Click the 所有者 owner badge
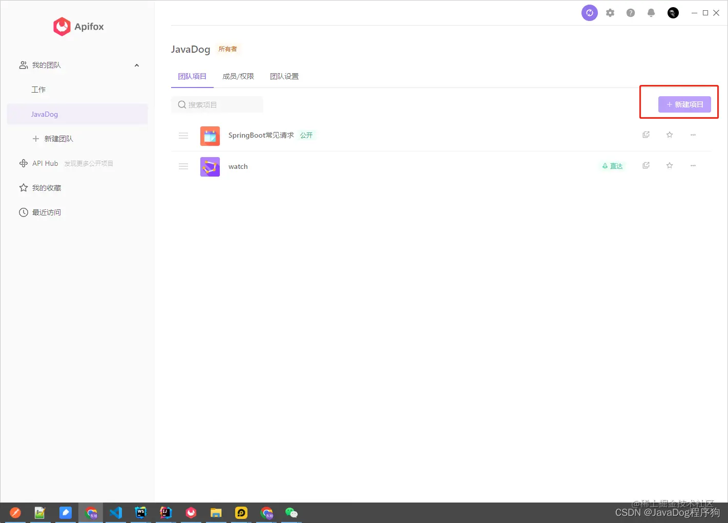The width and height of the screenshot is (728, 523). point(228,49)
